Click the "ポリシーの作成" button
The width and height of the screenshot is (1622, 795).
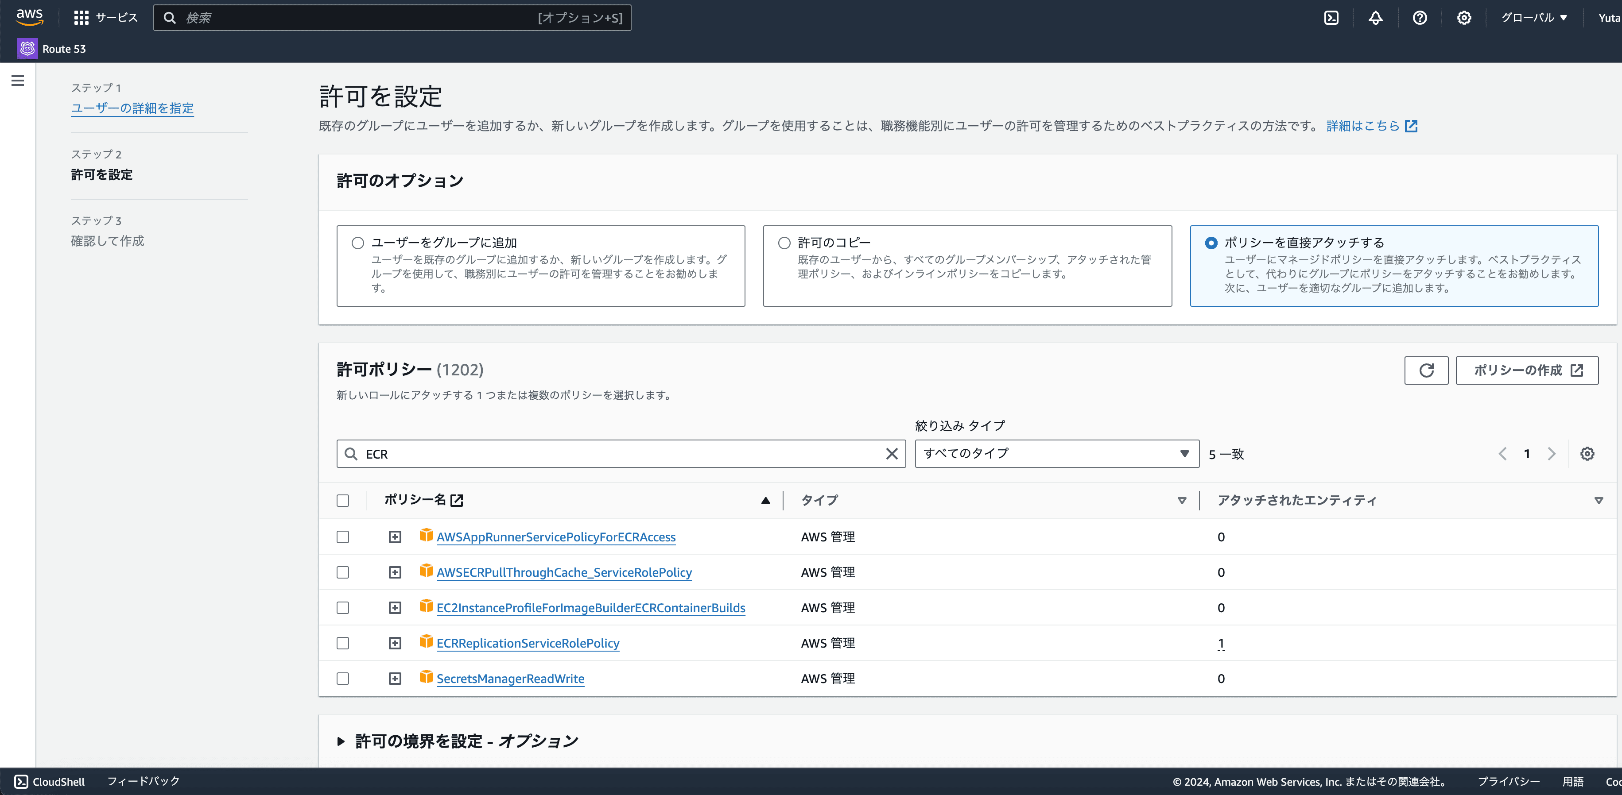pyautogui.click(x=1526, y=370)
